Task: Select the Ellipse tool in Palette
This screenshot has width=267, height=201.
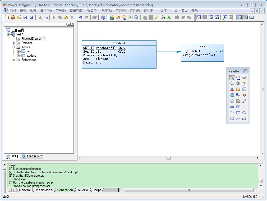Action: pos(244,113)
